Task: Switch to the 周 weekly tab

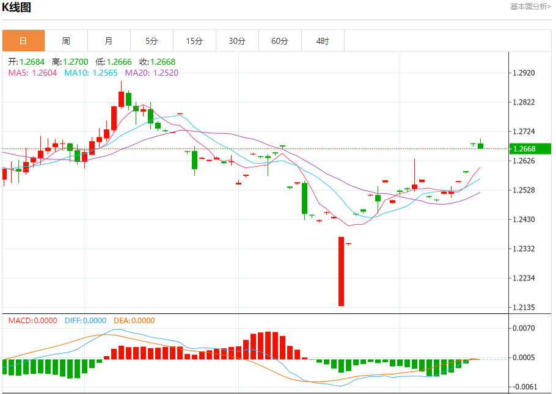Action: click(67, 41)
